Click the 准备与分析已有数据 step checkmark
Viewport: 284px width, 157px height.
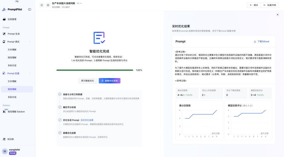click(60, 94)
